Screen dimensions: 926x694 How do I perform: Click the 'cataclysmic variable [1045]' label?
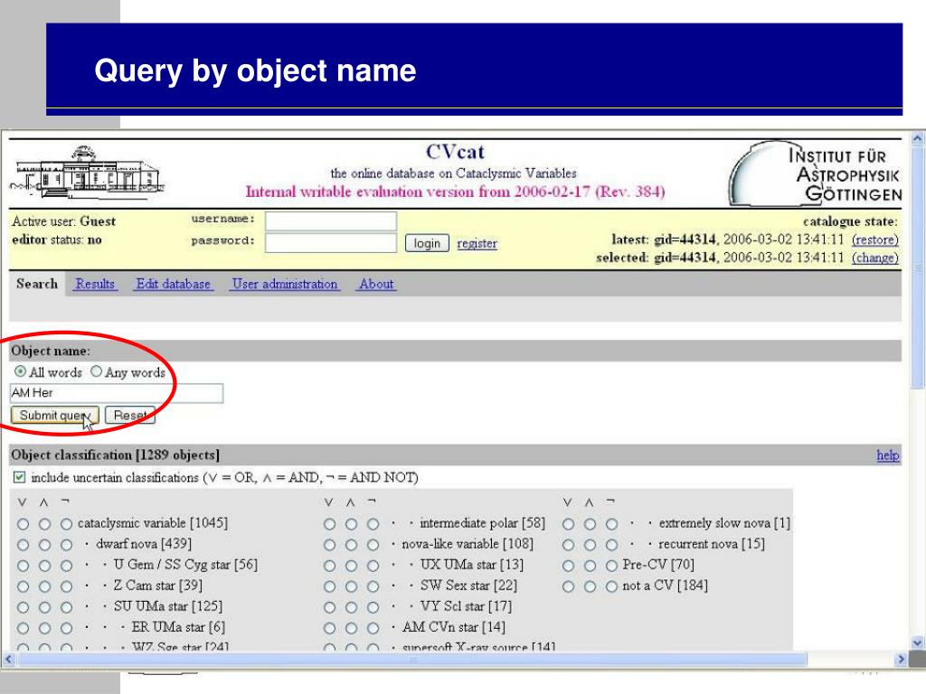(152, 523)
